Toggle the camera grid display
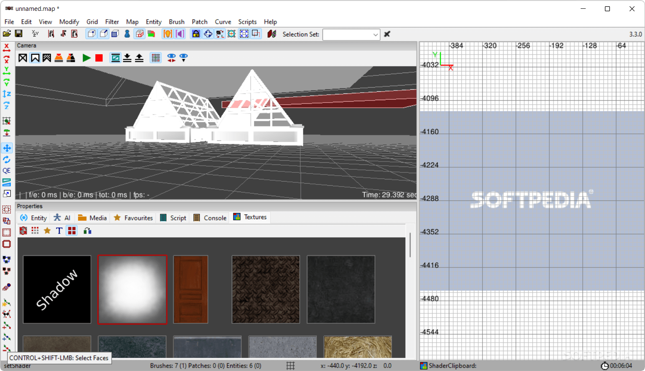 point(155,58)
